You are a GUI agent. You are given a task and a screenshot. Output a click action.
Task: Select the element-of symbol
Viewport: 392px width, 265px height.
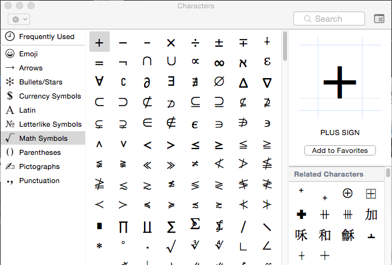147,123
